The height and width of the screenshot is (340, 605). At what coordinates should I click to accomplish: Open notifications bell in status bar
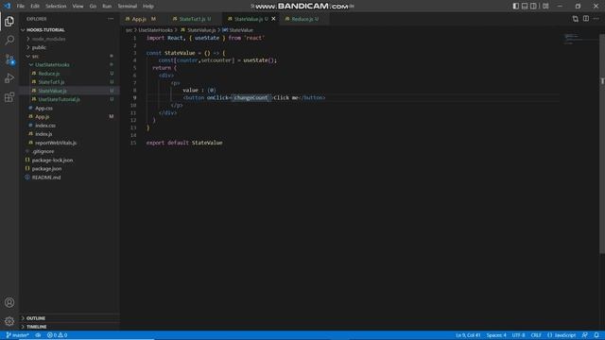[x=596, y=335]
